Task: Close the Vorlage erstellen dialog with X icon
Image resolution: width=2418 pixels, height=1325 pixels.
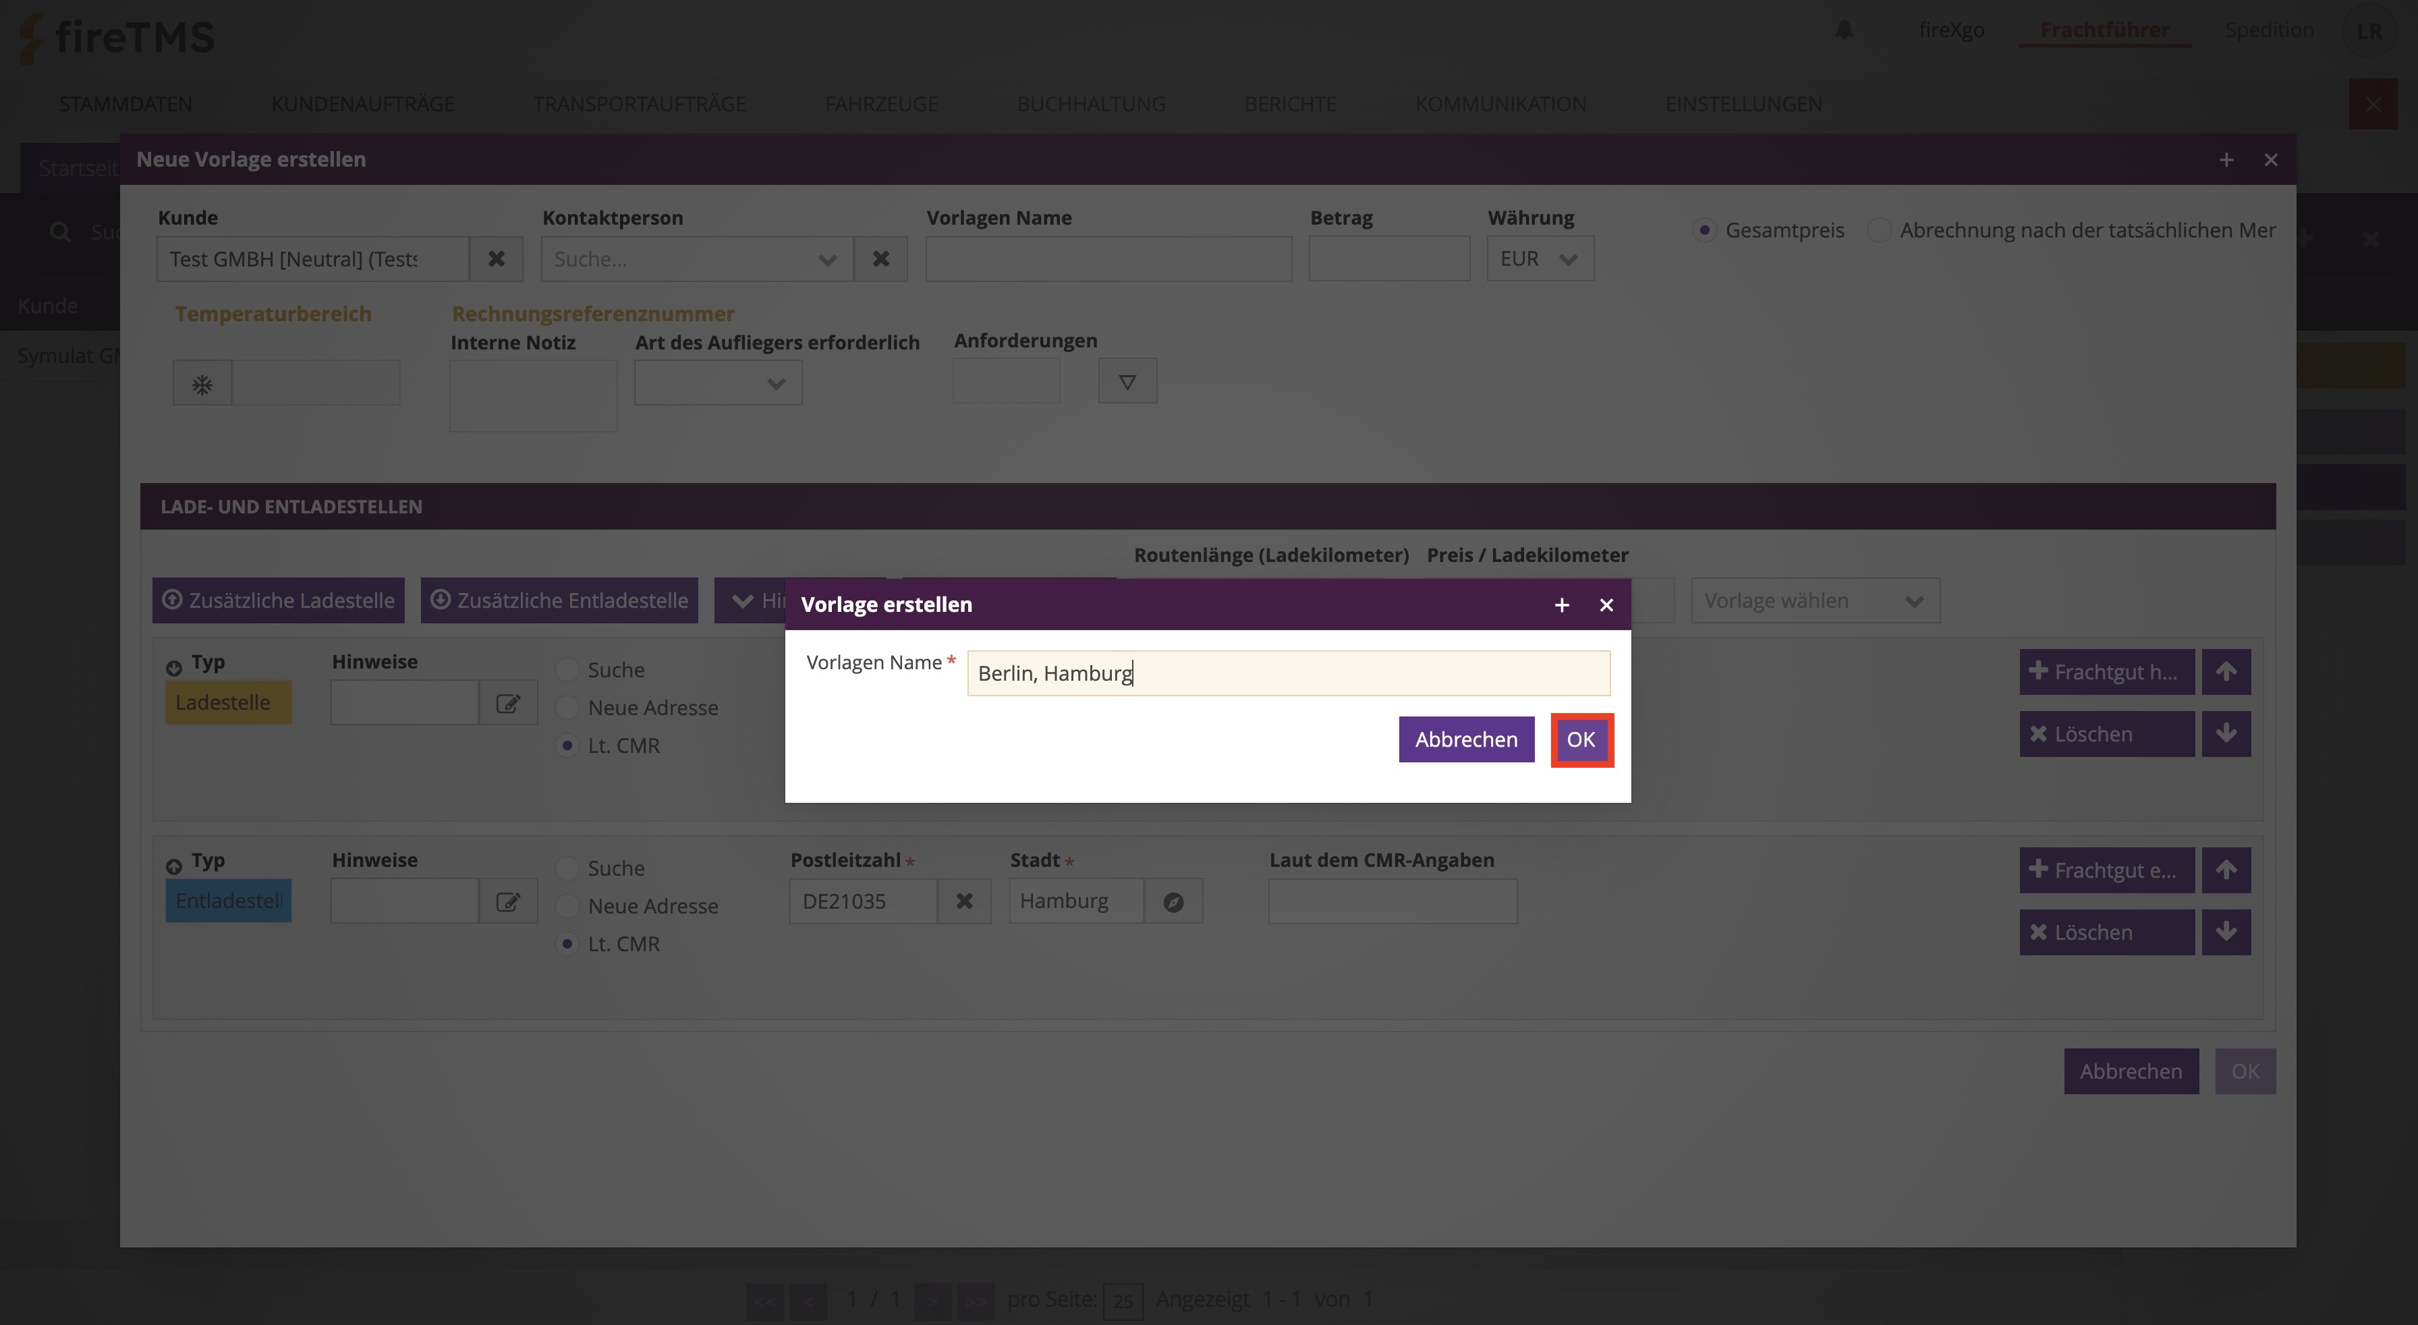Action: (1606, 605)
